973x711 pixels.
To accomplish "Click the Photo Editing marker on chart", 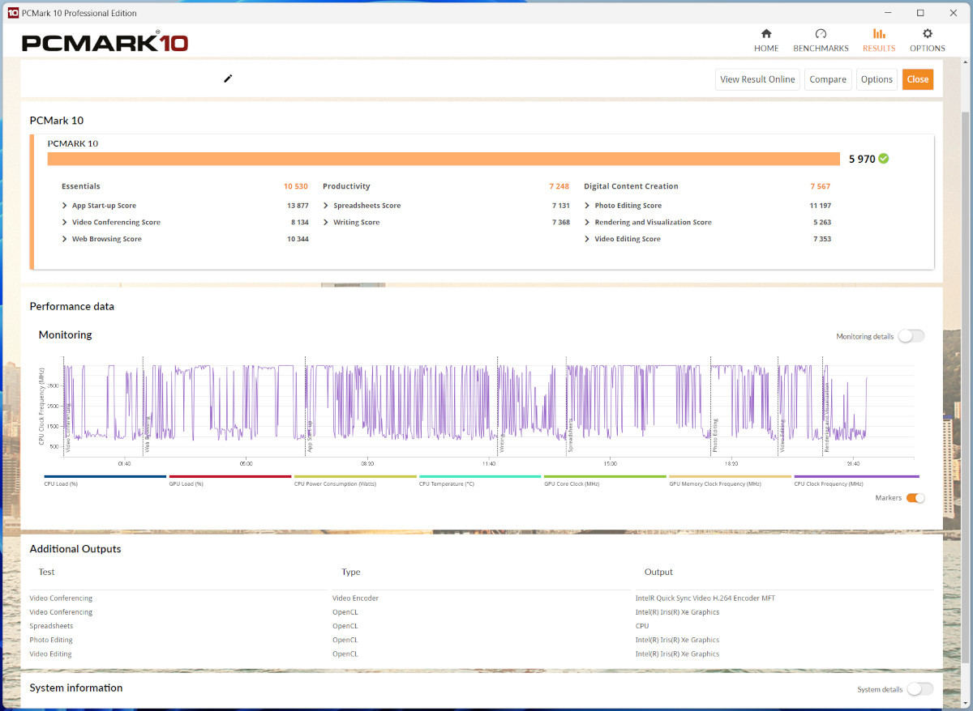I will click(715, 435).
